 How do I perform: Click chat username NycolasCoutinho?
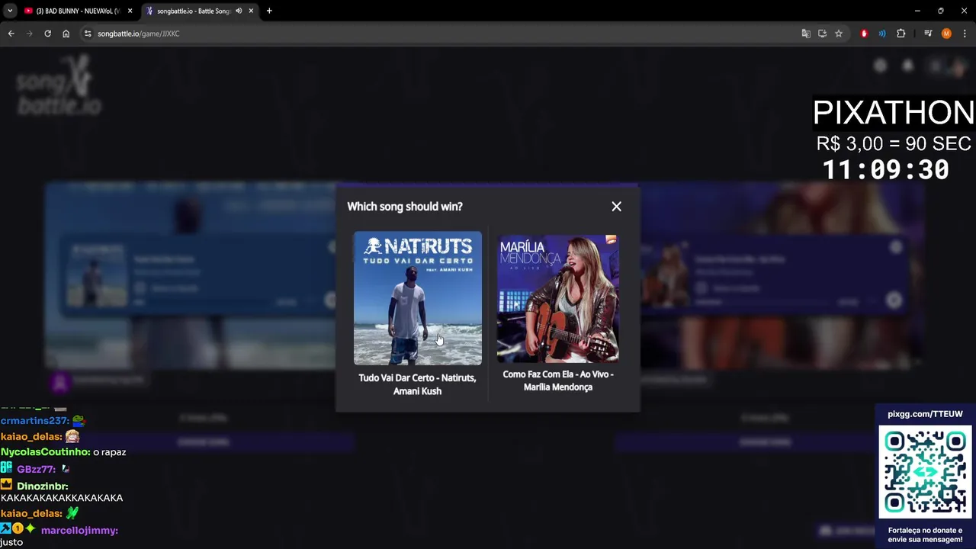45,452
